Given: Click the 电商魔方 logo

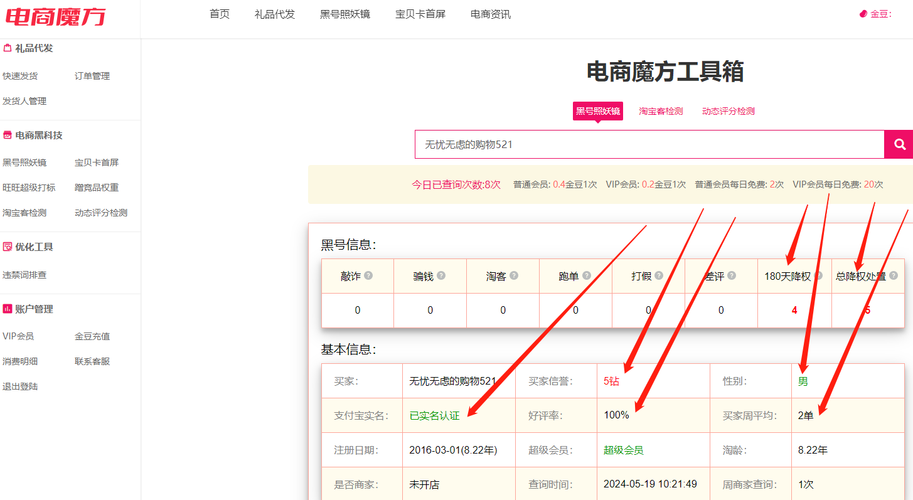Looking at the screenshot, I should pyautogui.click(x=56, y=16).
